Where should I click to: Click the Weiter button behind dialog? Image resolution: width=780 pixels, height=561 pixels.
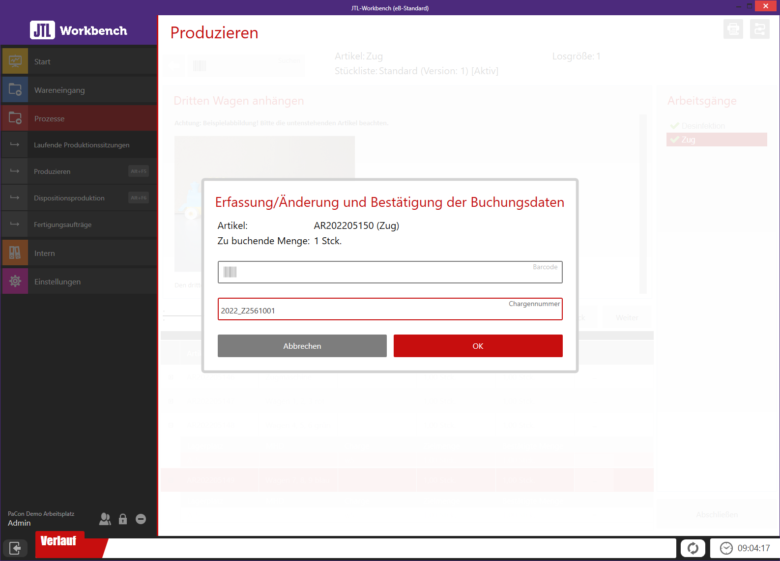[x=627, y=318]
